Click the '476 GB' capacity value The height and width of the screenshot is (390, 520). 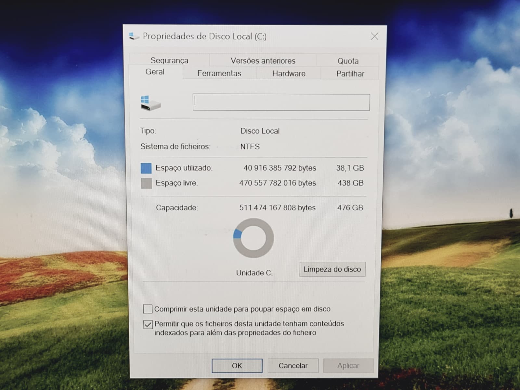[x=350, y=208]
